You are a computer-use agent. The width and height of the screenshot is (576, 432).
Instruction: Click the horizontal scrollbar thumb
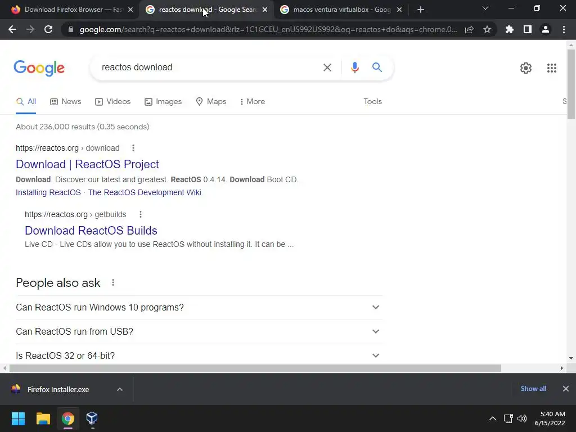tap(255, 368)
